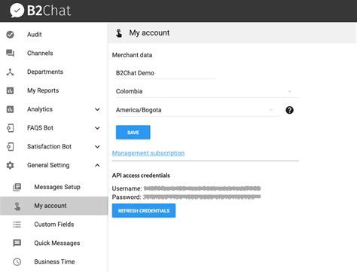This screenshot has width=357, height=272.
Task: Click the My account header icon
Action: 119,33
